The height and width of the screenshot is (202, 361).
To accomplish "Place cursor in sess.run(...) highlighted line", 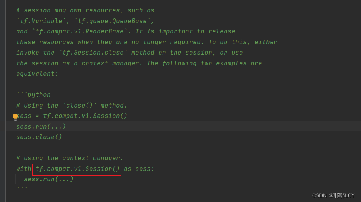I will click(x=41, y=126).
